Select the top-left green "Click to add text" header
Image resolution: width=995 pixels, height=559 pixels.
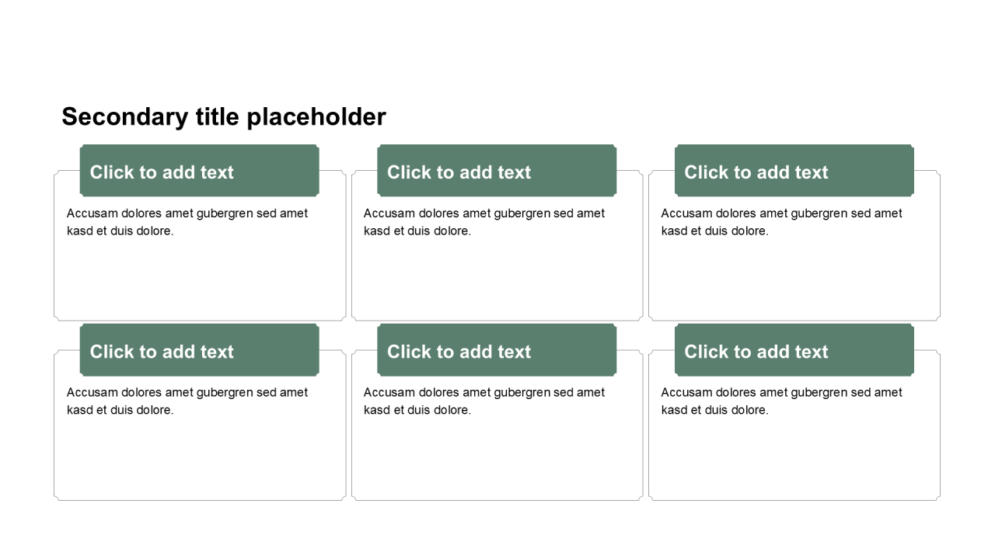(199, 172)
